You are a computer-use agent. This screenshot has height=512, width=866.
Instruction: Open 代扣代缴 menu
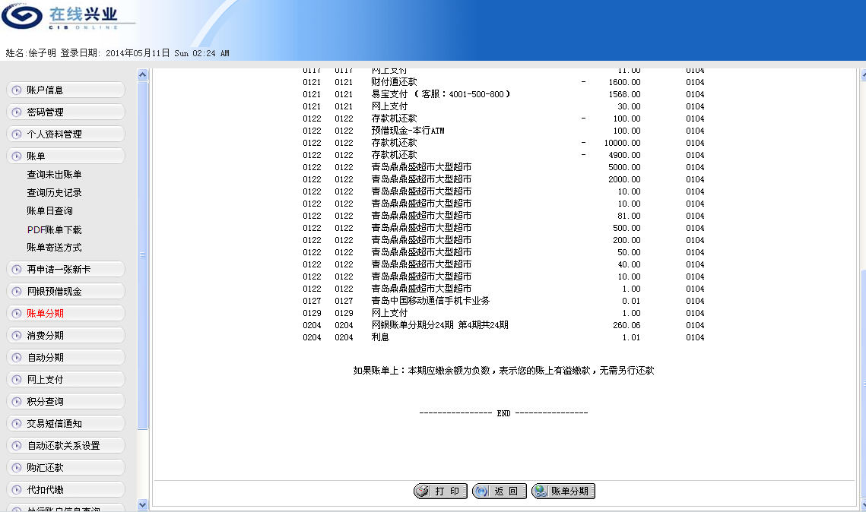coord(65,490)
